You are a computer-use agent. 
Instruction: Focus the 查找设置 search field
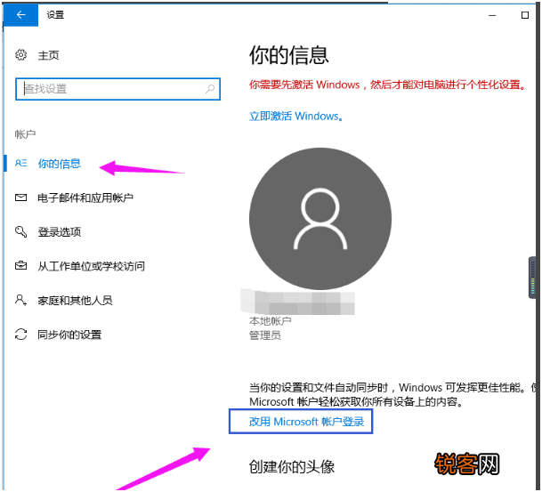coord(117,89)
